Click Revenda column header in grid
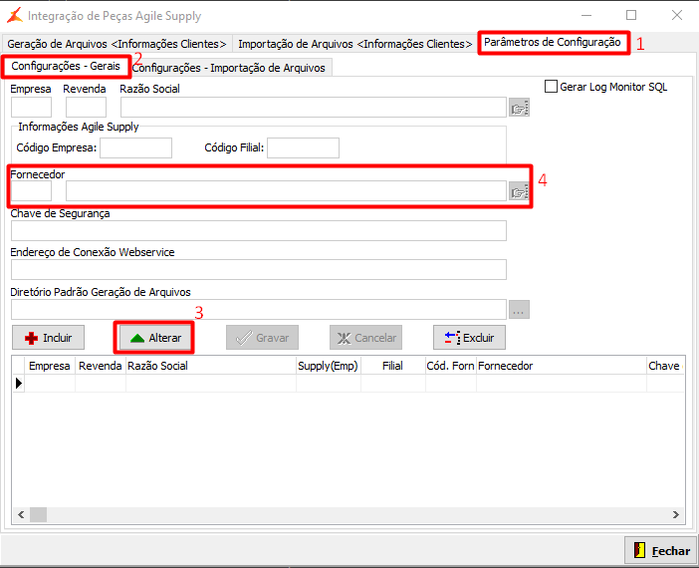This screenshot has width=699, height=568. (101, 366)
